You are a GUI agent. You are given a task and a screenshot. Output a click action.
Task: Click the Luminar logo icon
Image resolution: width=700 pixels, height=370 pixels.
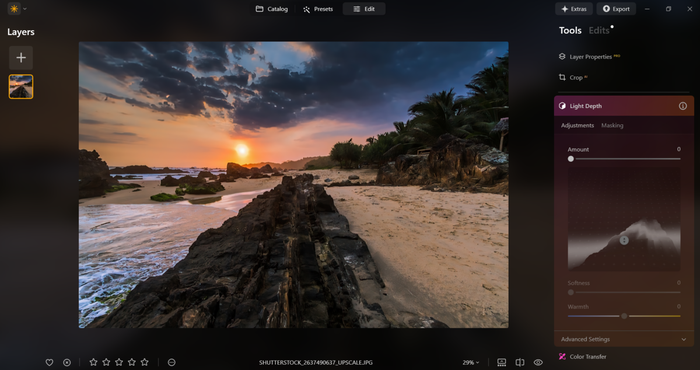pos(13,8)
